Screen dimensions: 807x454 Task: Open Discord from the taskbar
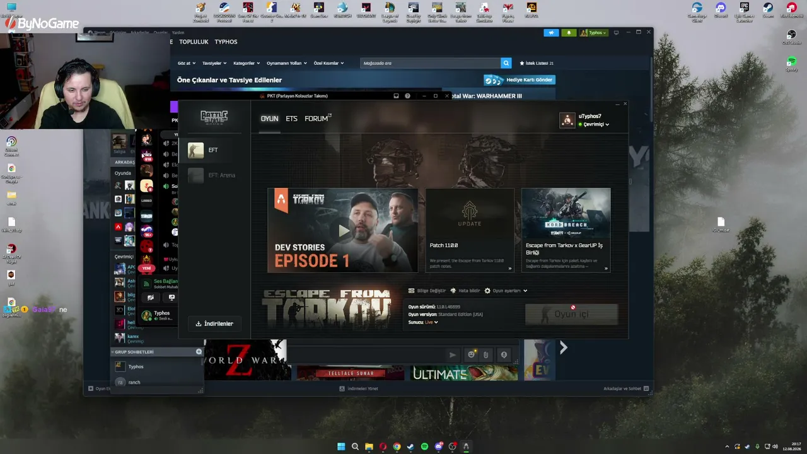[438, 446]
